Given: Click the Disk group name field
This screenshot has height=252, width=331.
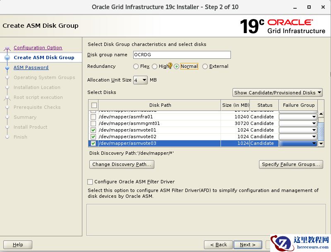Looking at the screenshot, I should 182,55.
